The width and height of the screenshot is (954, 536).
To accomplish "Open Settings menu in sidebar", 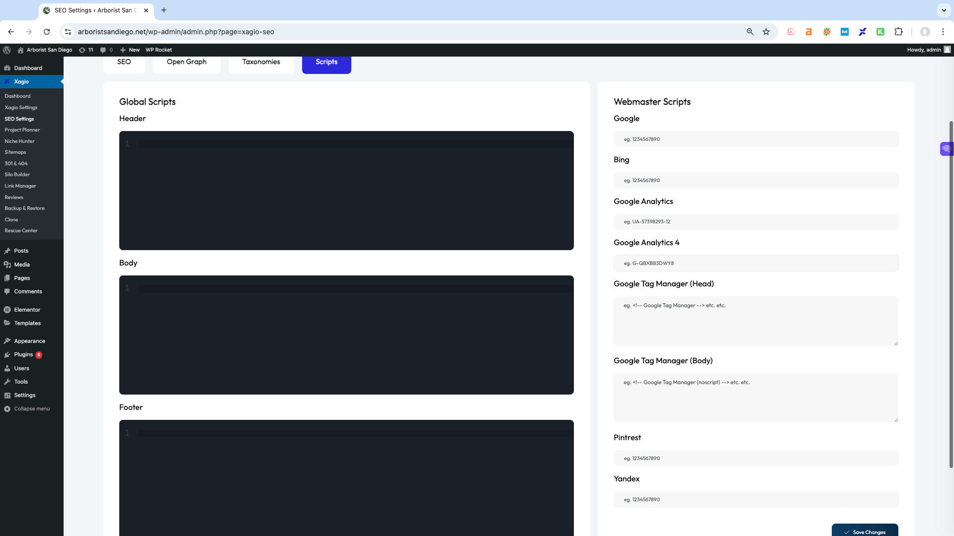I will click(x=32, y=395).
